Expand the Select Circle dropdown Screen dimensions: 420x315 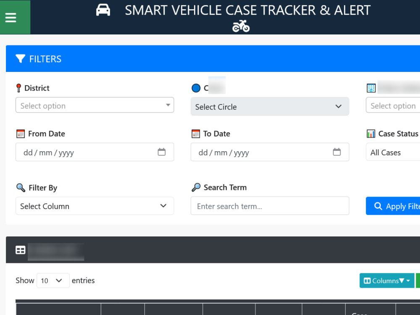[270, 107]
